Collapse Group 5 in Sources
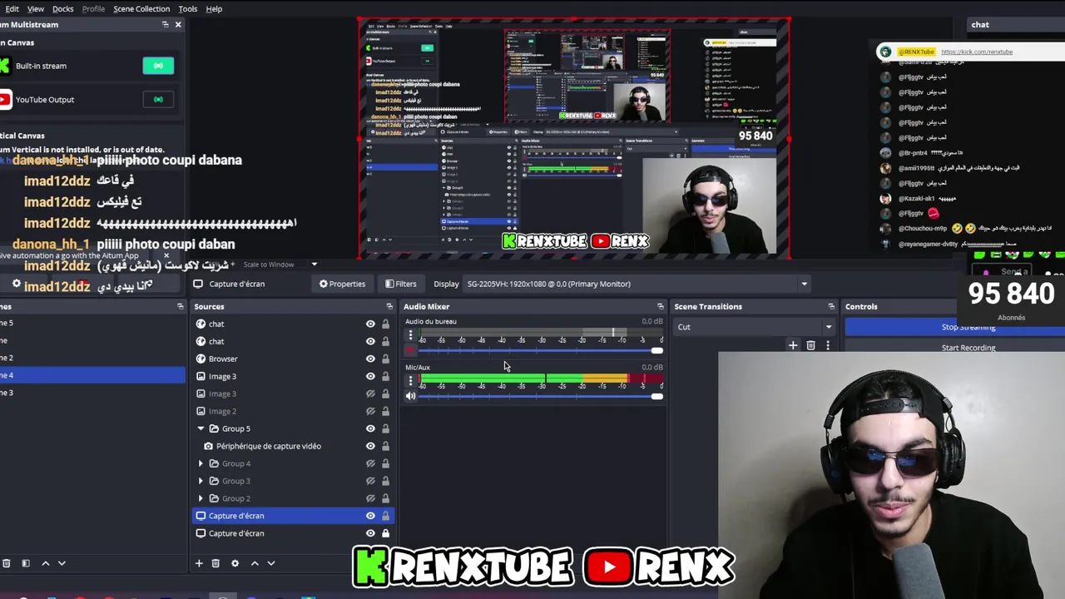This screenshot has width=1065, height=599. [201, 428]
